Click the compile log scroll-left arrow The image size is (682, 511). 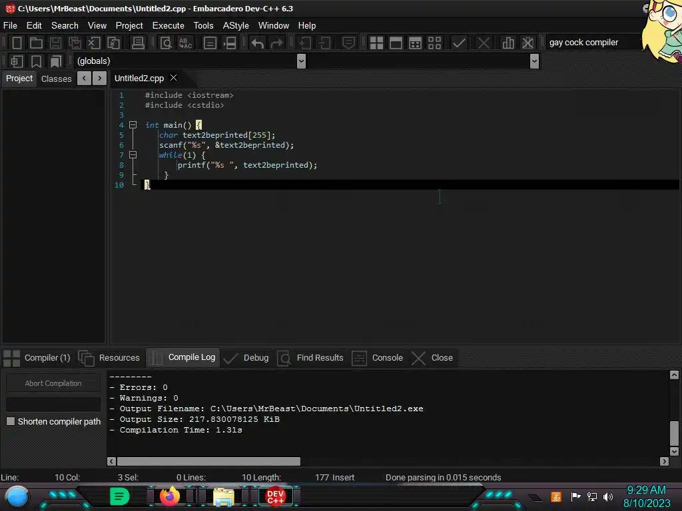point(111,461)
